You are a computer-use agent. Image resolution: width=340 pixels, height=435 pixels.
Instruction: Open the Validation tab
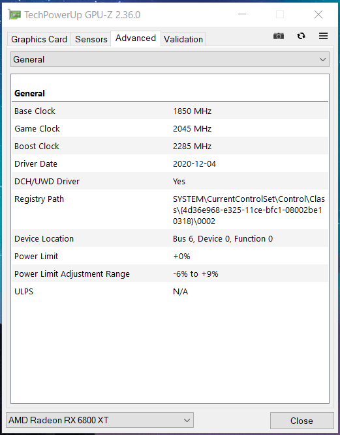click(183, 39)
